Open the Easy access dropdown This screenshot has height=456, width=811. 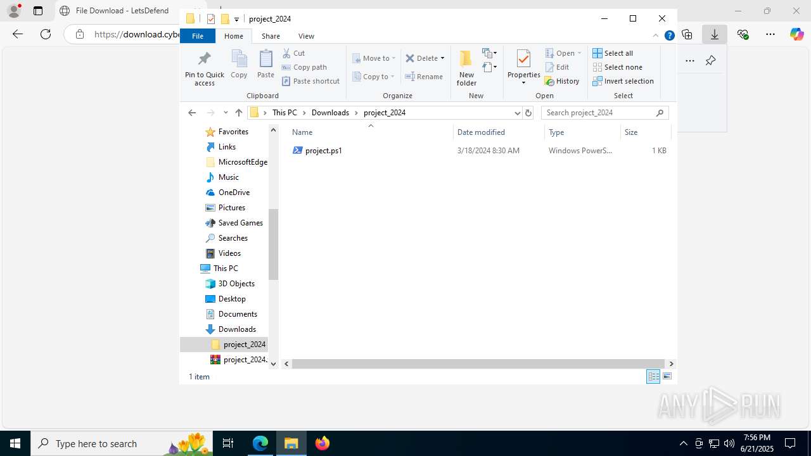click(x=489, y=67)
